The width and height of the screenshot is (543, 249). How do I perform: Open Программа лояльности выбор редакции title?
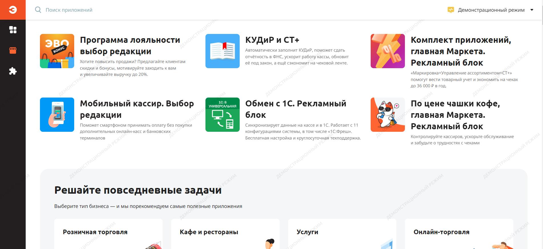tap(130, 46)
